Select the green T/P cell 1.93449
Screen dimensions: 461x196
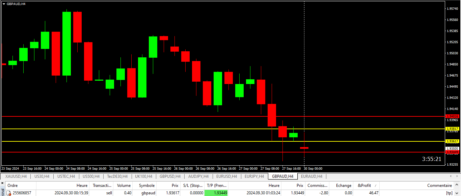point(216,193)
